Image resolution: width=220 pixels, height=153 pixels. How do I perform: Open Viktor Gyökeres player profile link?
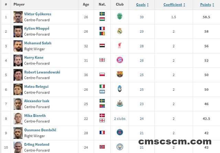[x=37, y=14]
